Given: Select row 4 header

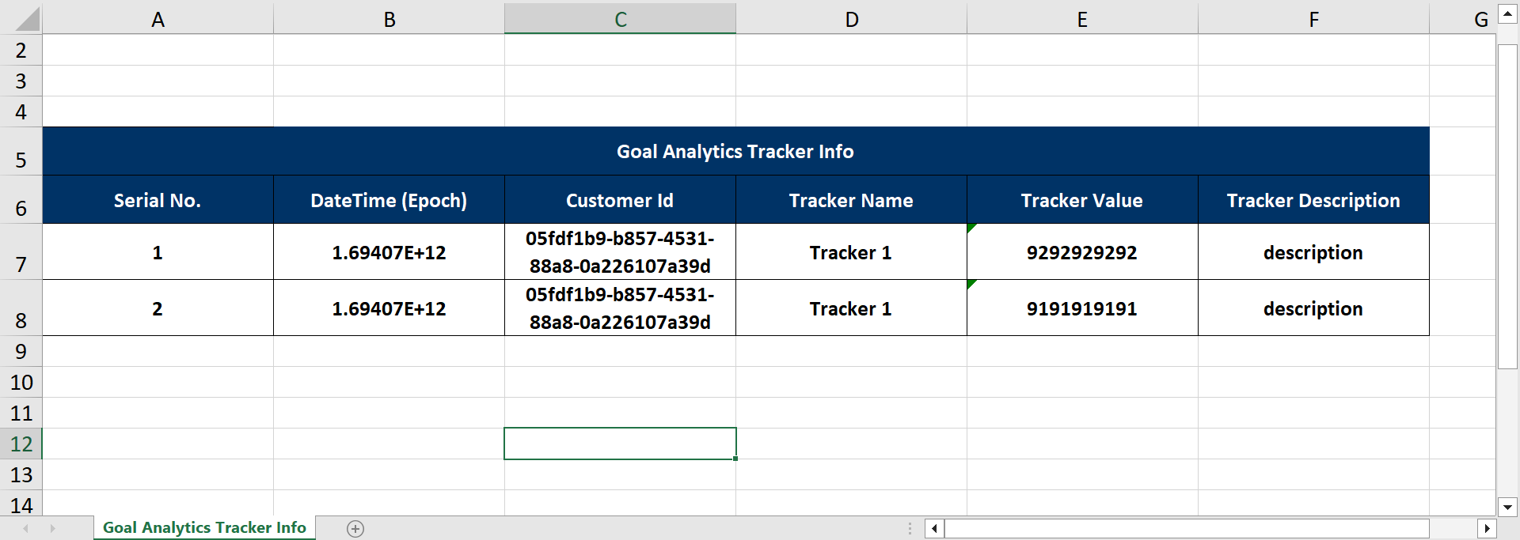Looking at the screenshot, I should click(21, 111).
